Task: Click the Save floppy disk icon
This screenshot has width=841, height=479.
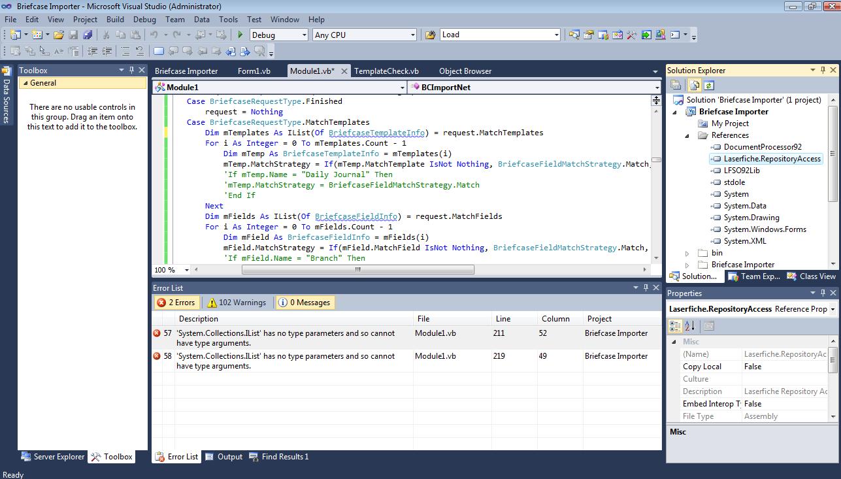Action: coord(74,35)
